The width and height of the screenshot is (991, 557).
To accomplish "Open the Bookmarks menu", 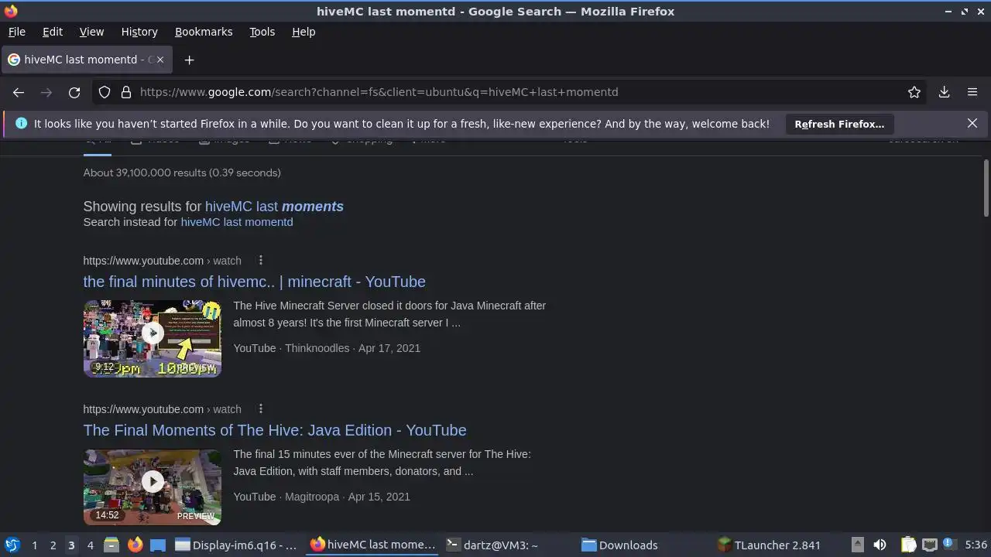I will (204, 32).
